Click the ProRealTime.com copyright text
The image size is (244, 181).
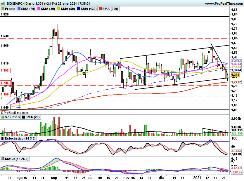coord(14,113)
